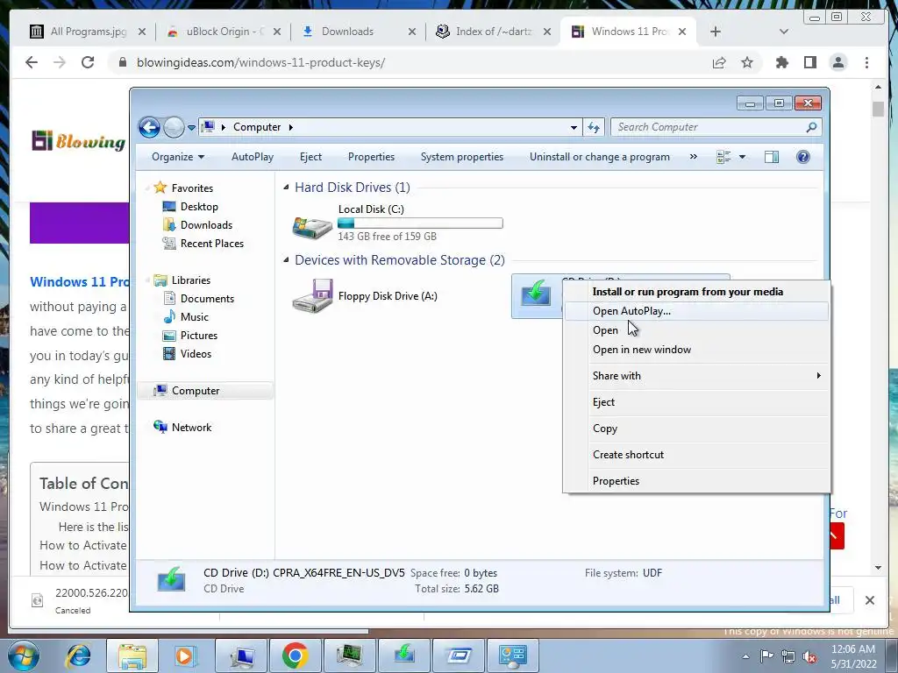Viewport: 898px width, 673px height.
Task: Click volume icon in system tray
Action: (x=809, y=657)
